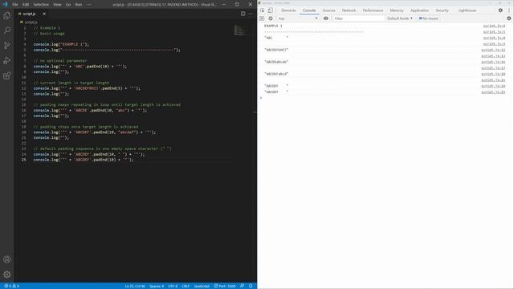Open the View menu in VS Code
The height and width of the screenshot is (289, 514).
coord(57,5)
